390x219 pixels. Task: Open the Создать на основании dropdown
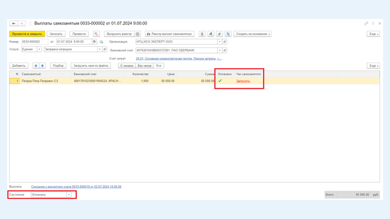253,34
